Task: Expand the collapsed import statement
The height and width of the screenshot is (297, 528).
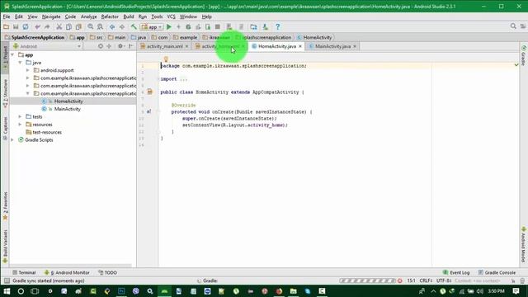Action: (183, 79)
